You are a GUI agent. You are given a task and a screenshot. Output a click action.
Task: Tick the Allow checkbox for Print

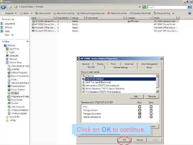pos(140,107)
